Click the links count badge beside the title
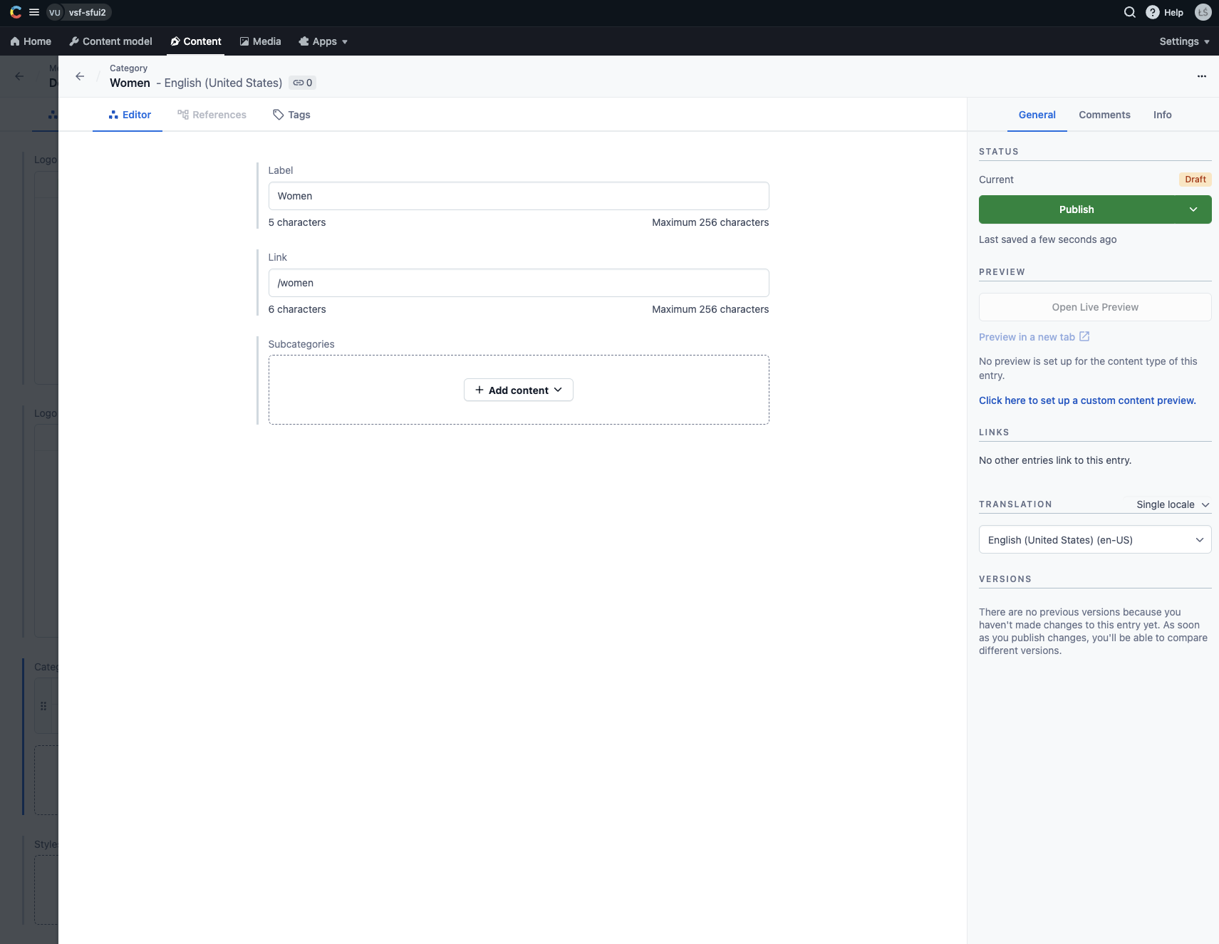The image size is (1219, 944). point(303,83)
